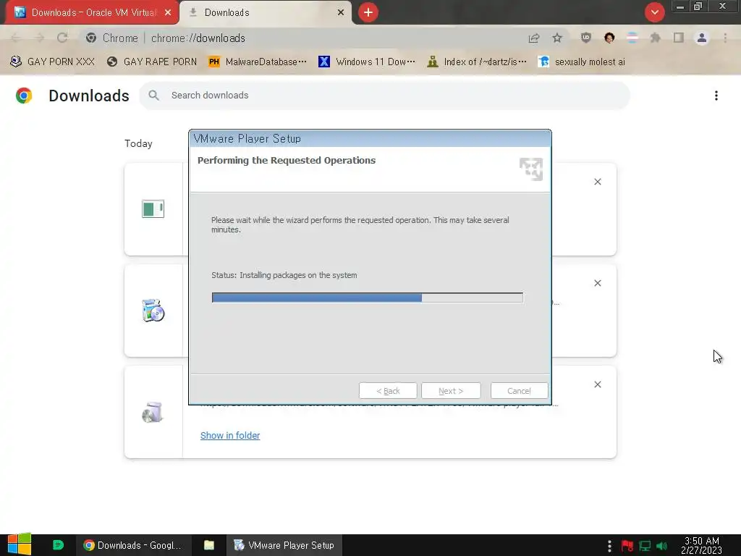Open the striped flag extension icon

(x=632, y=38)
